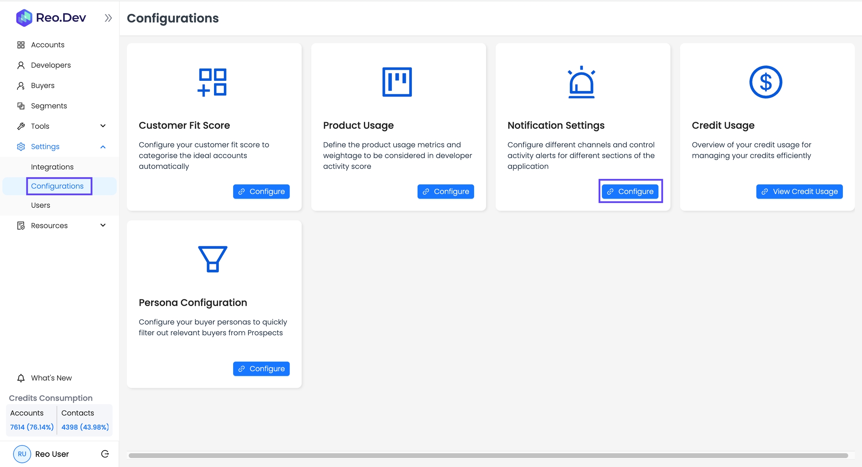This screenshot has width=862, height=467.
Task: Go to the Accounts section
Action: click(48, 45)
